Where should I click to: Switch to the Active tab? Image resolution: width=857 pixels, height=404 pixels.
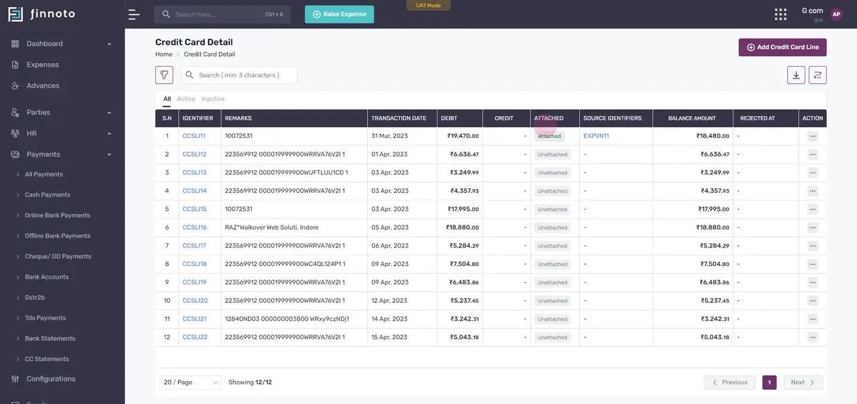pyautogui.click(x=186, y=99)
